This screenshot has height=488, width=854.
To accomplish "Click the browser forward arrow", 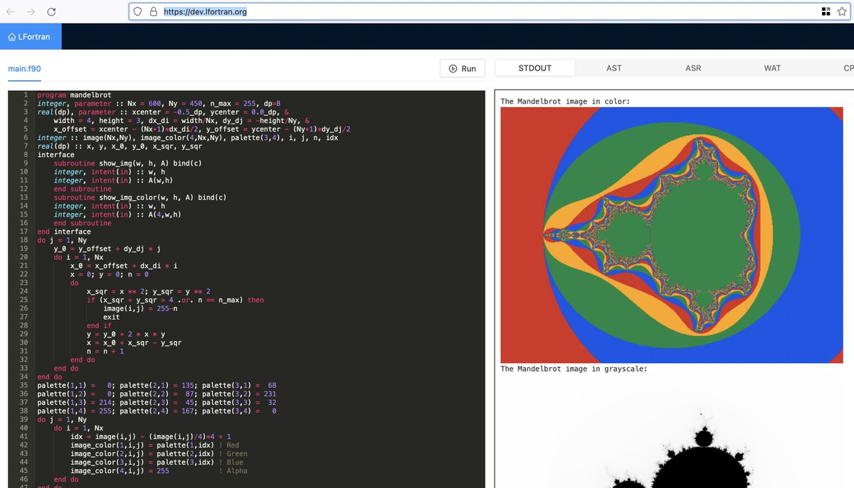I will 31,12.
